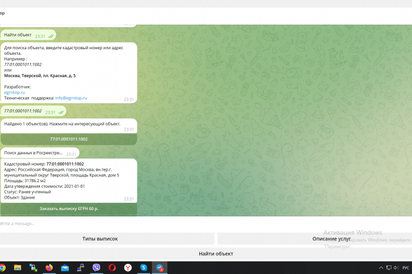Click the Типы выписок keyboard button
The height and width of the screenshot is (274, 412).
click(x=100, y=239)
